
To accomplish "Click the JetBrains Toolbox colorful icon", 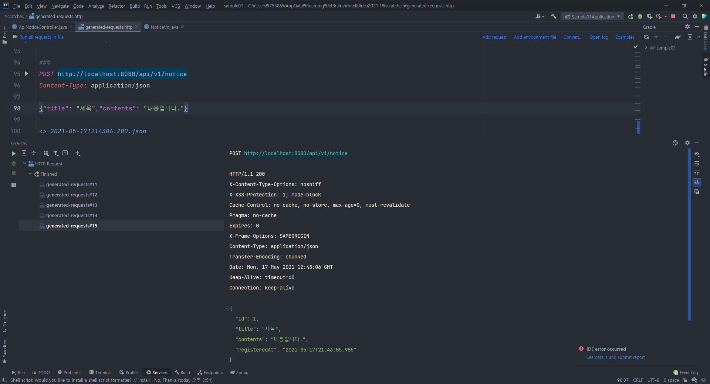I will (x=704, y=16).
